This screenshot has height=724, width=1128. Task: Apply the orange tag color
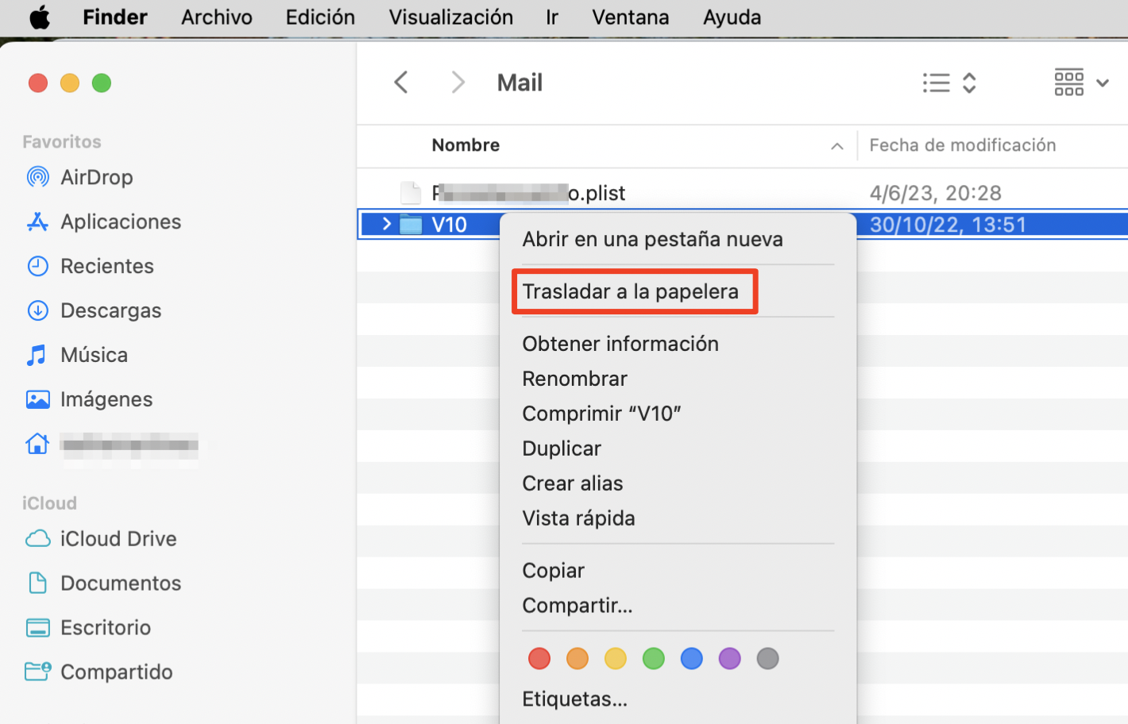click(x=577, y=658)
